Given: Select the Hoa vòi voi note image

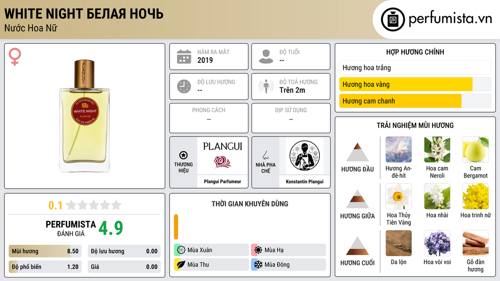Looking at the screenshot, I should pos(437,243).
